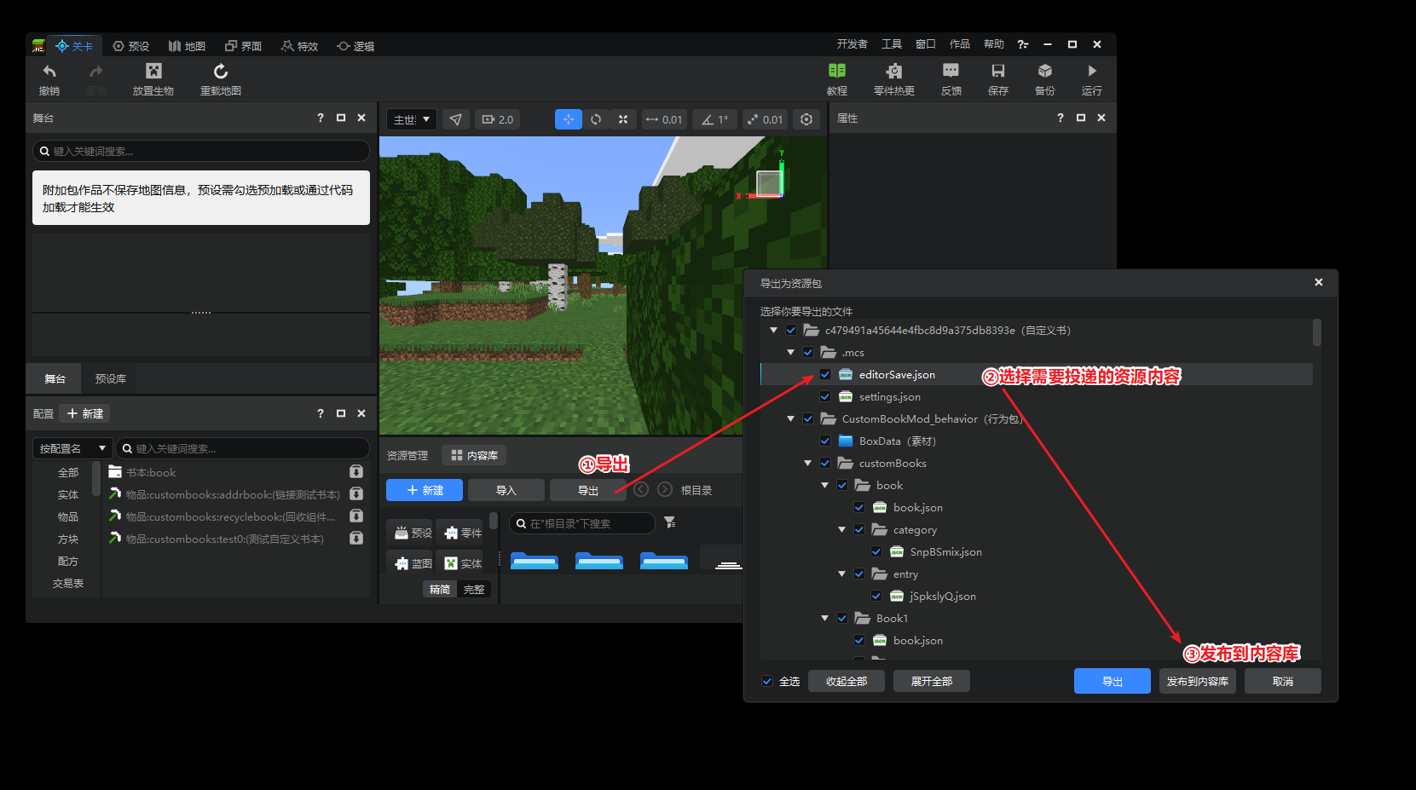Select the scale gizmo tool
This screenshot has width=1416, height=790.
click(x=623, y=119)
